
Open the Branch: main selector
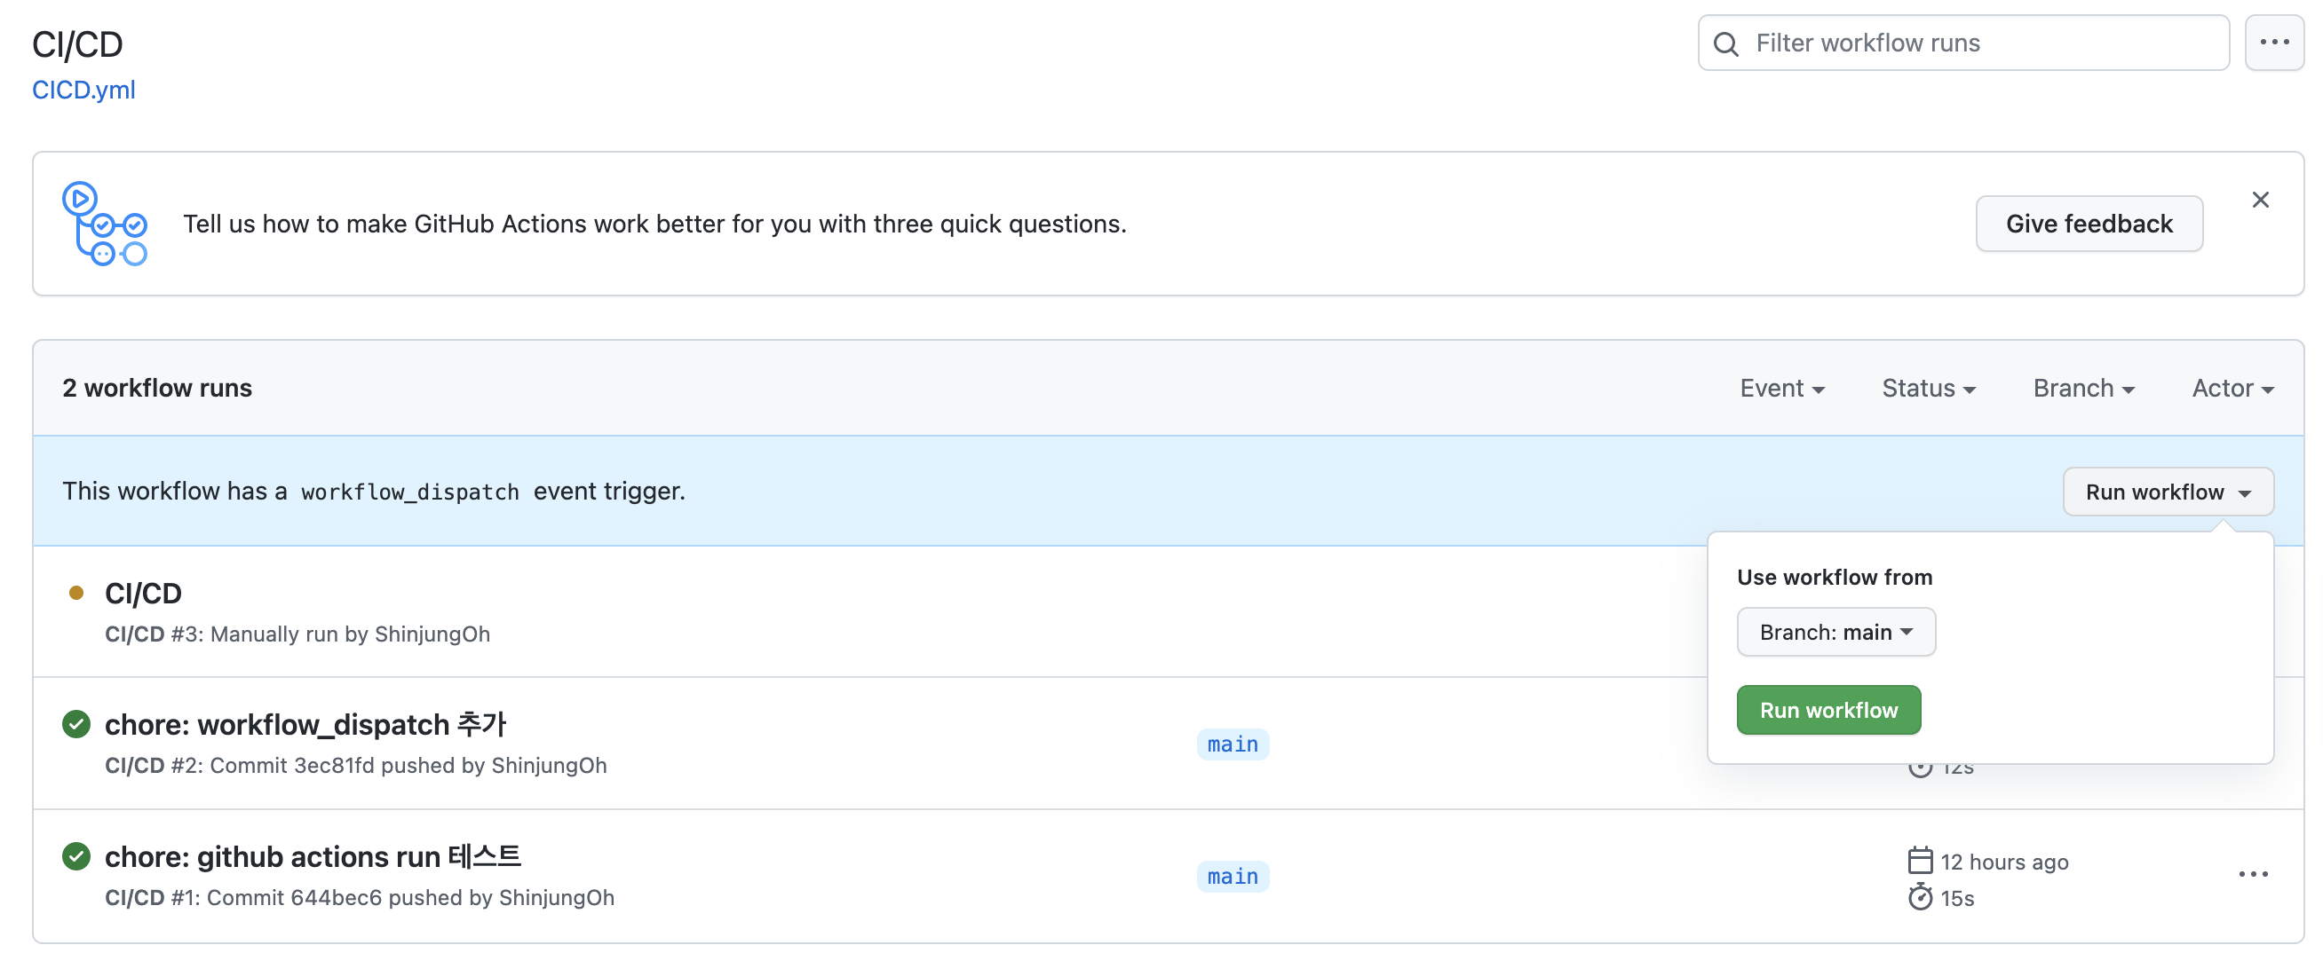1836,633
